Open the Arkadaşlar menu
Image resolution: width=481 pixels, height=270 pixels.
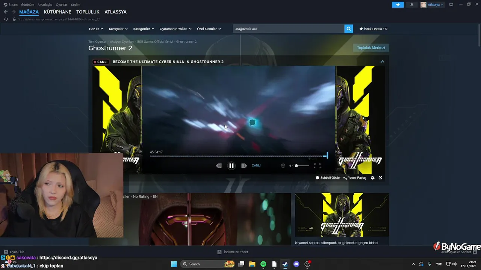[45, 4]
